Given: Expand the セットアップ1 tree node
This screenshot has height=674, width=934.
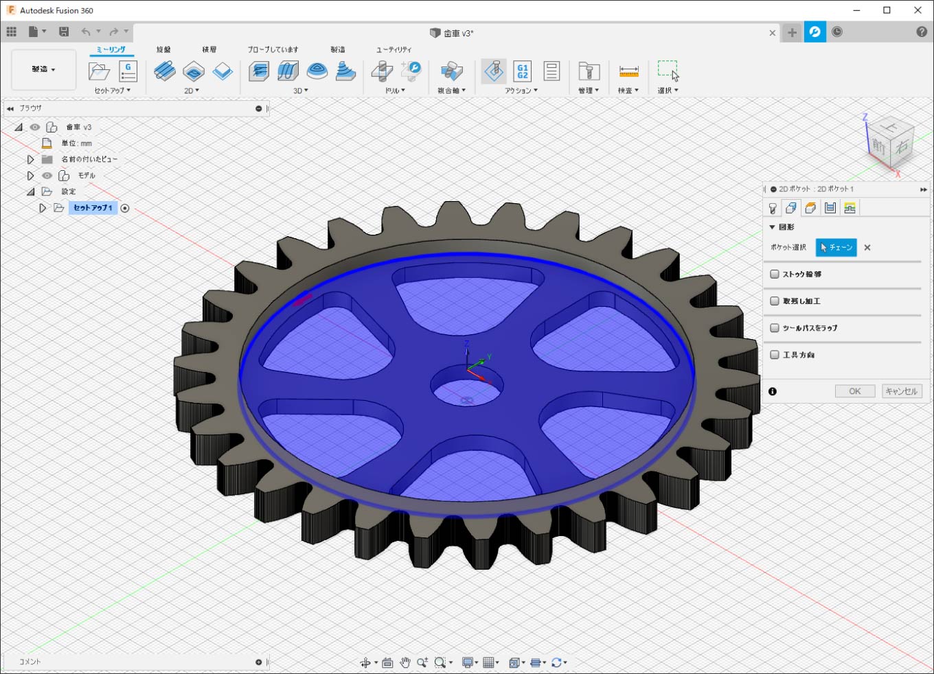Looking at the screenshot, I should 43,208.
